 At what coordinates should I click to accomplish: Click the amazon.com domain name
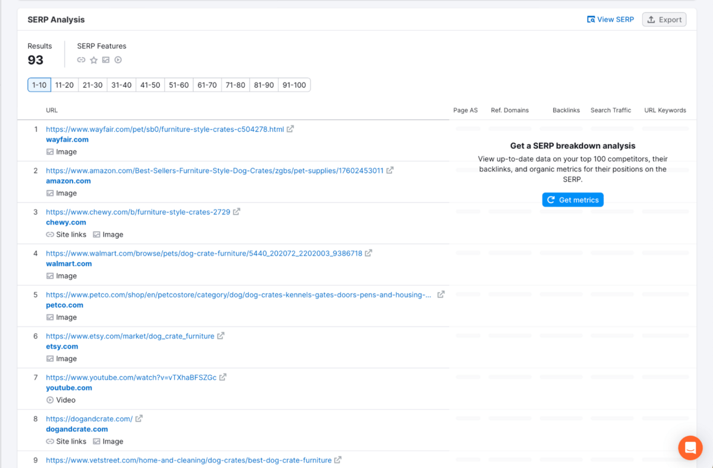pos(68,181)
